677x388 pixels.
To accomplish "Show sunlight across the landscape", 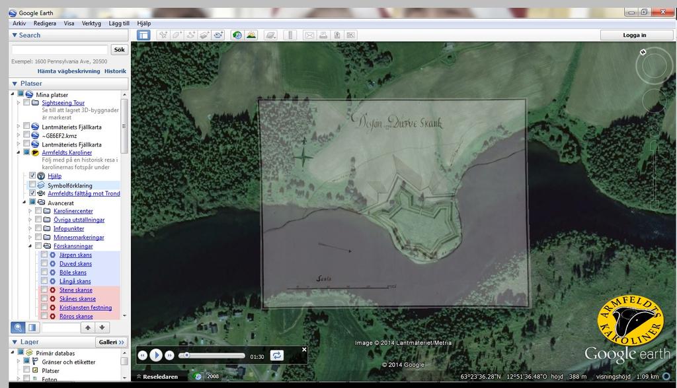I will pyautogui.click(x=251, y=35).
